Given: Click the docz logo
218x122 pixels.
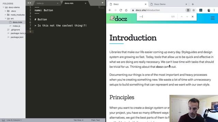Looking at the screenshot, I should pyautogui.click(x=118, y=19).
